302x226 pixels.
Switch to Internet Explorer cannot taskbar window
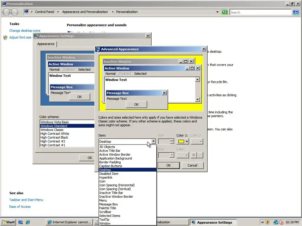click(69, 222)
